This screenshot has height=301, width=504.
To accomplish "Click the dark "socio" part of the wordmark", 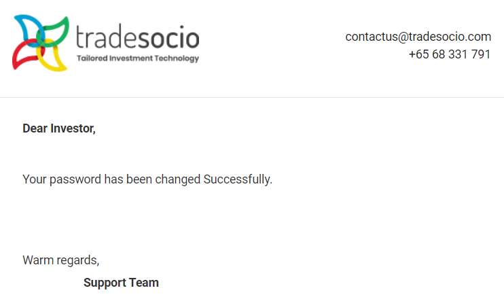I will [x=168, y=37].
